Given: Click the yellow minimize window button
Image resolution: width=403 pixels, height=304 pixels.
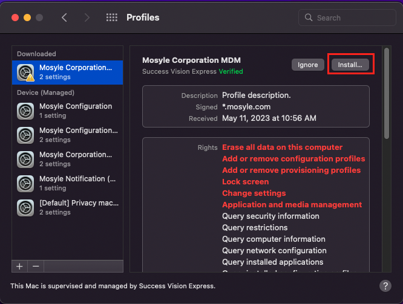Looking at the screenshot, I should pos(27,18).
